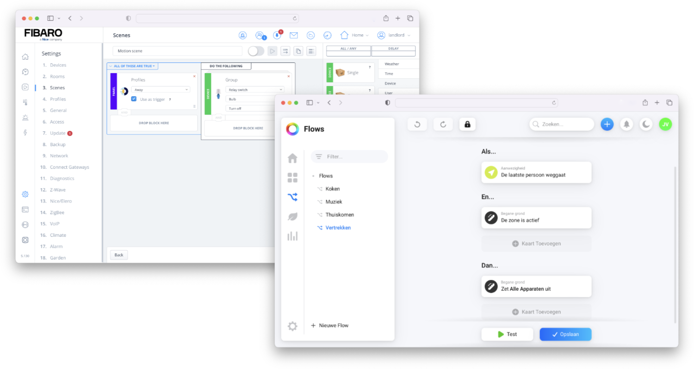The height and width of the screenshot is (369, 694).
Task: Open the lightning energy icon in FIBARO sidebar
Action: click(25, 133)
